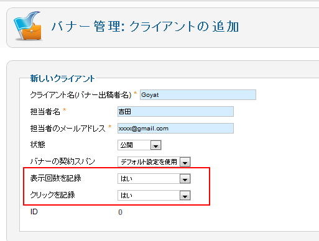Open the バナーの契約スパン dropdown
This screenshot has width=319, height=241.
pyautogui.click(x=154, y=161)
